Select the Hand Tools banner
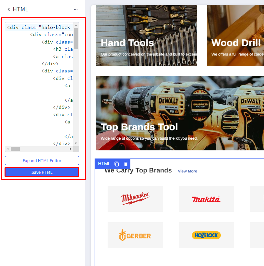 (146, 35)
